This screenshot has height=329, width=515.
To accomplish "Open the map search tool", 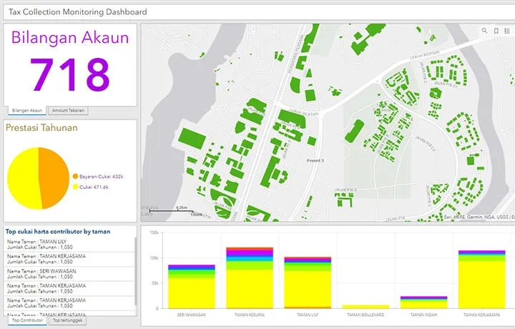I will (484, 31).
